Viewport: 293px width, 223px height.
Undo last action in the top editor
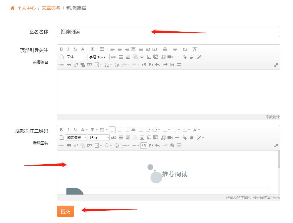click(x=158, y=65)
